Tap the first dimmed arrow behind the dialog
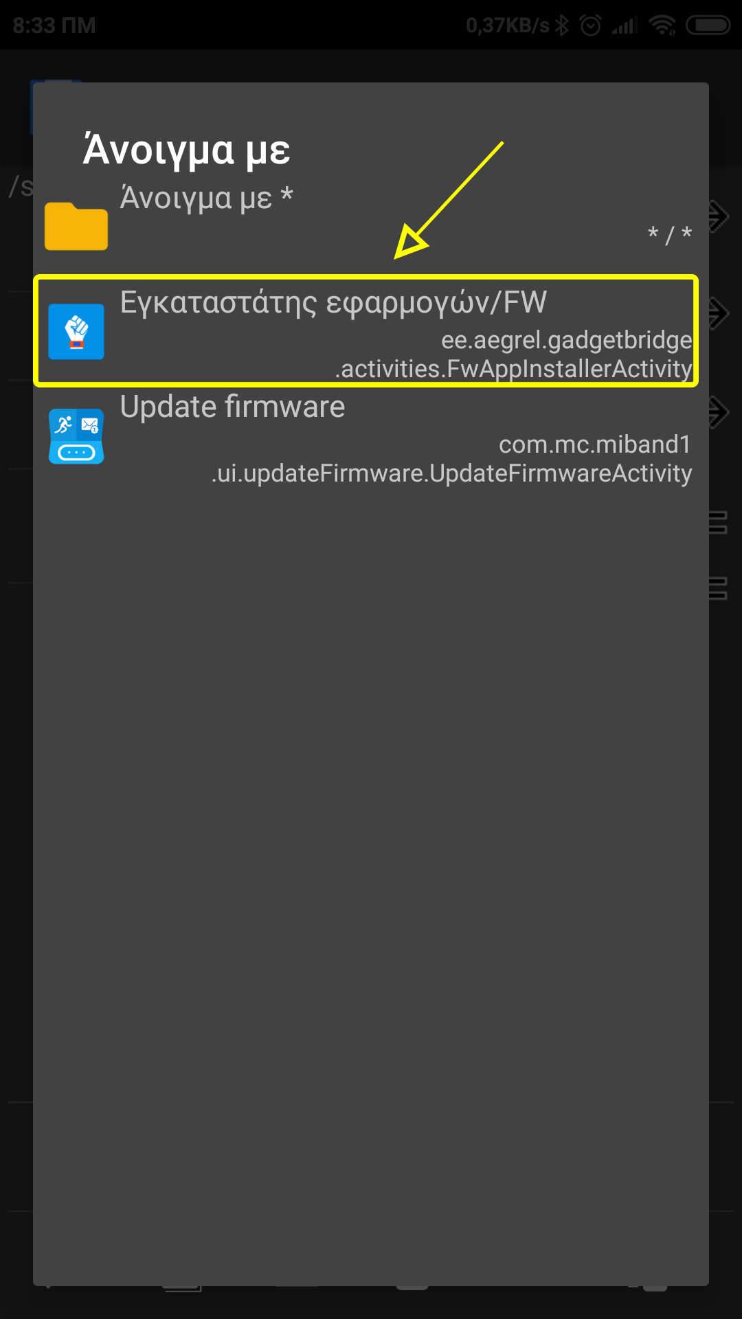 click(719, 216)
